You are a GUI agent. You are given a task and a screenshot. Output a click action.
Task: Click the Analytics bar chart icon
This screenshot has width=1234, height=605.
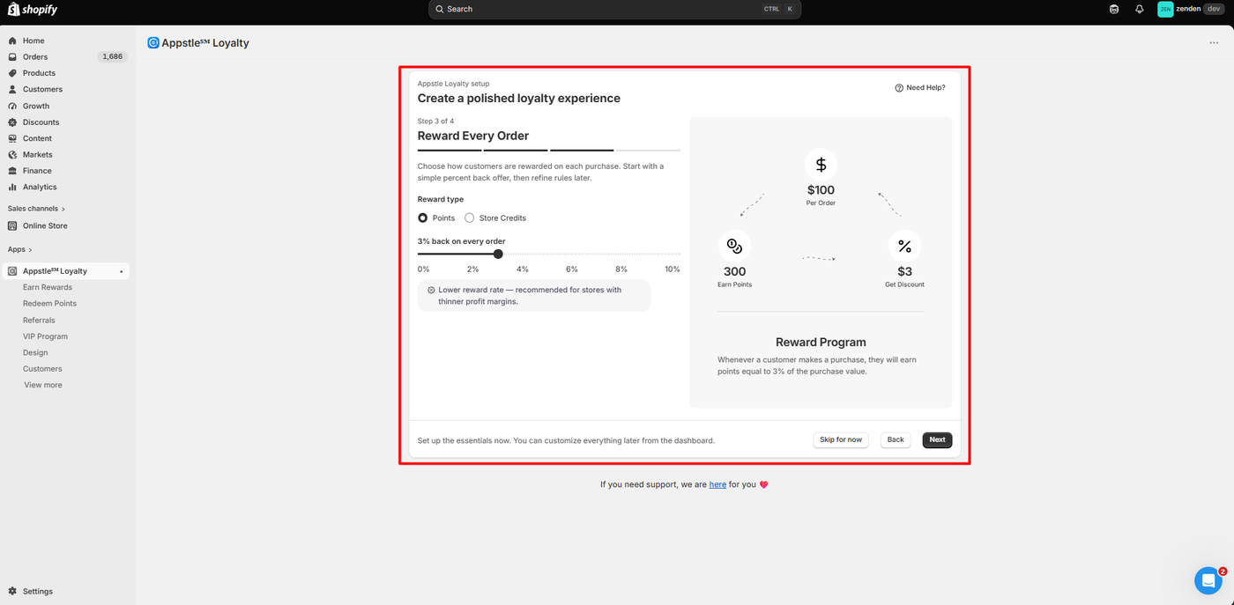[x=12, y=188]
